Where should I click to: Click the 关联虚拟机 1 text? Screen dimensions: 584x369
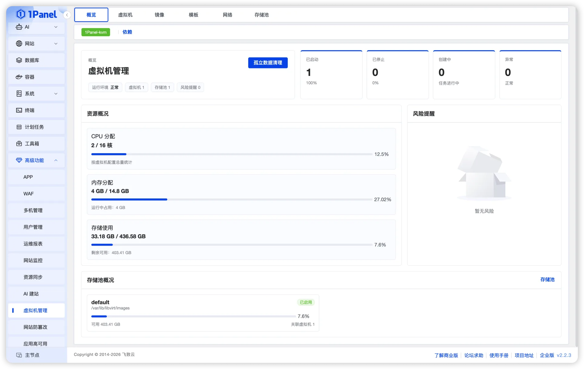(x=303, y=324)
